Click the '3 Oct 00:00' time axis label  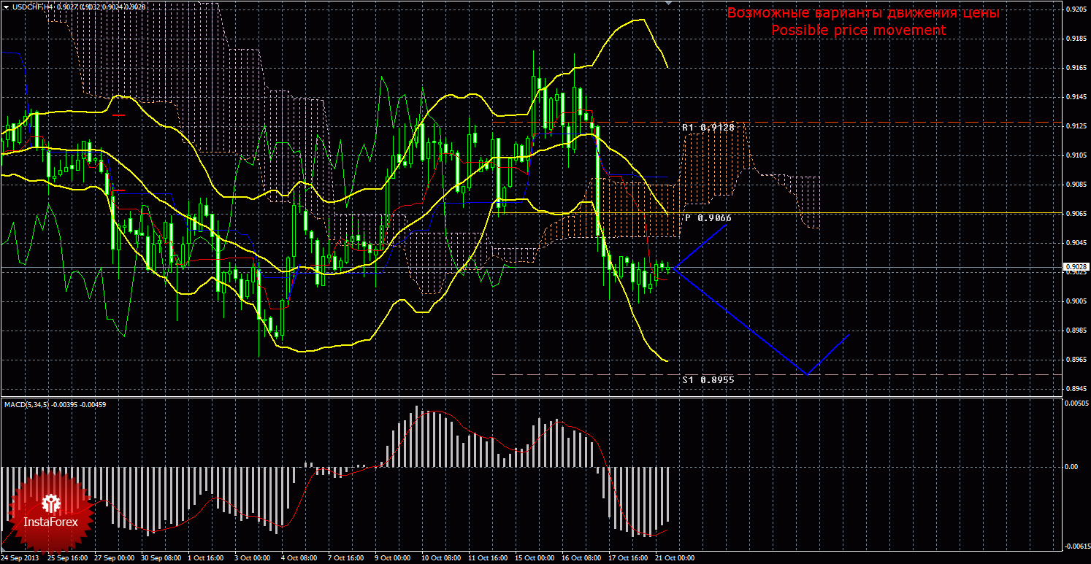coord(253,558)
